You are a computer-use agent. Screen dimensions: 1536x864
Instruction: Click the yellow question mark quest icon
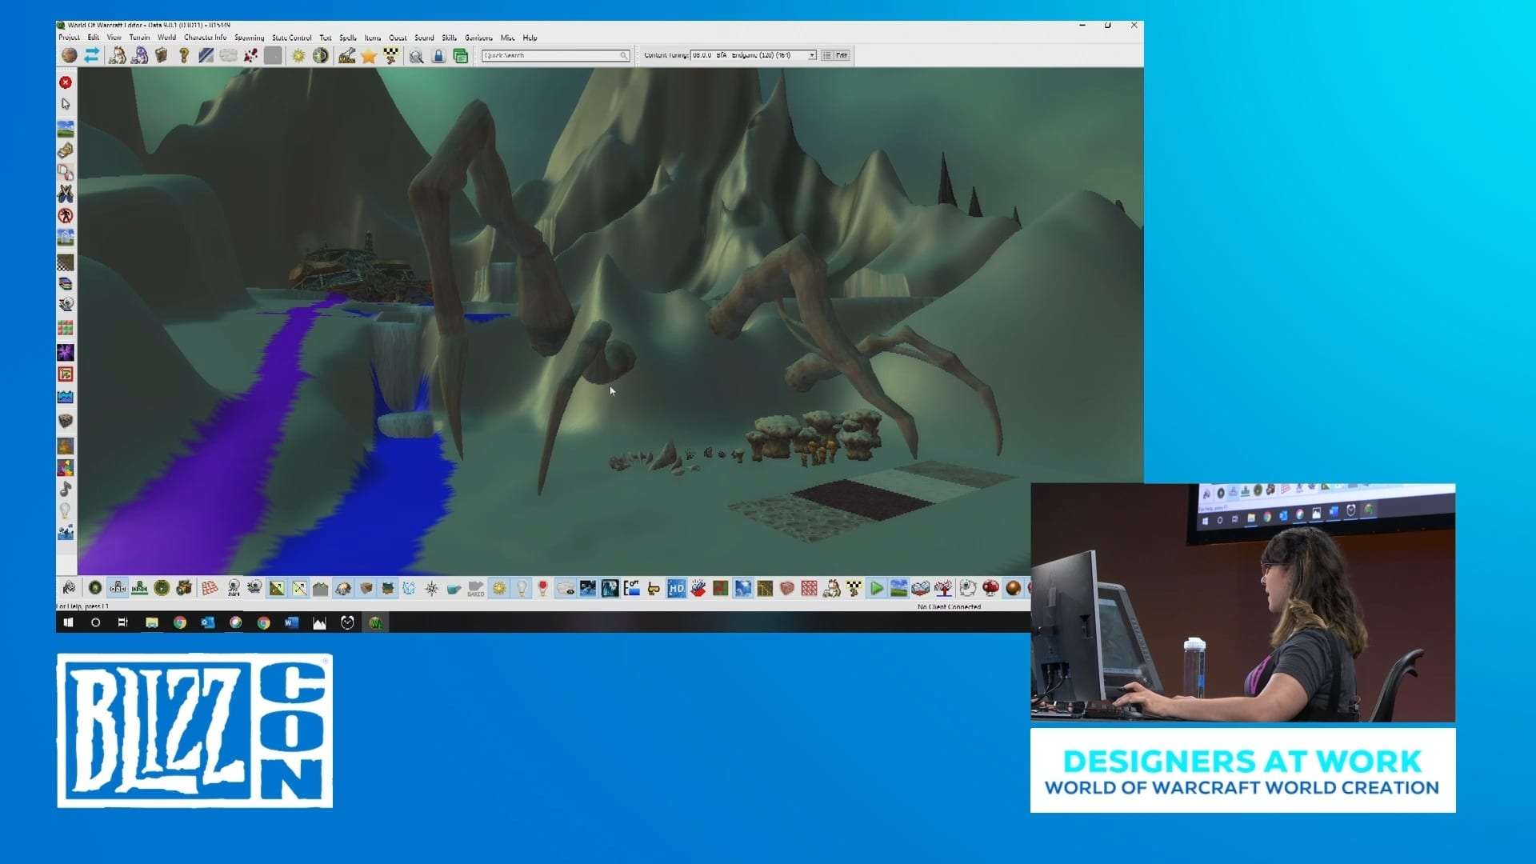pyautogui.click(x=184, y=55)
